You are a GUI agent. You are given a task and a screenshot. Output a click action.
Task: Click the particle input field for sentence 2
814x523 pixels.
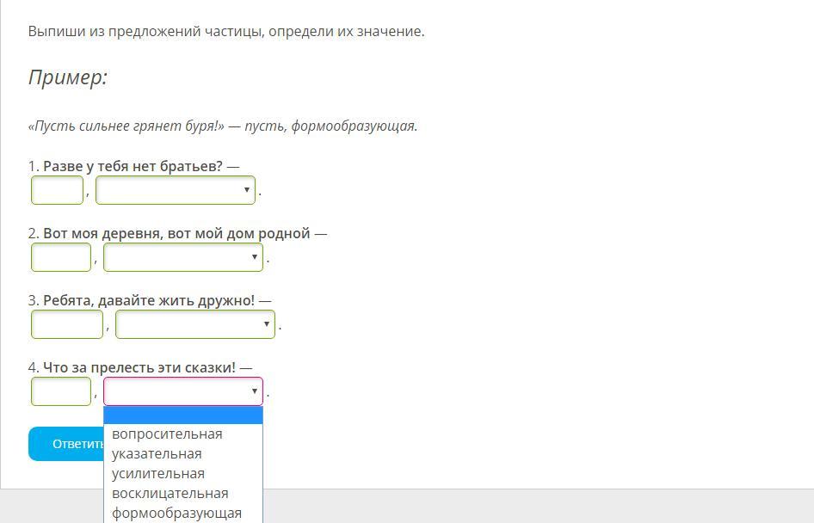pyautogui.click(x=61, y=257)
